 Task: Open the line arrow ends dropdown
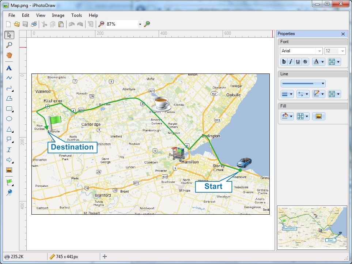tap(303, 94)
